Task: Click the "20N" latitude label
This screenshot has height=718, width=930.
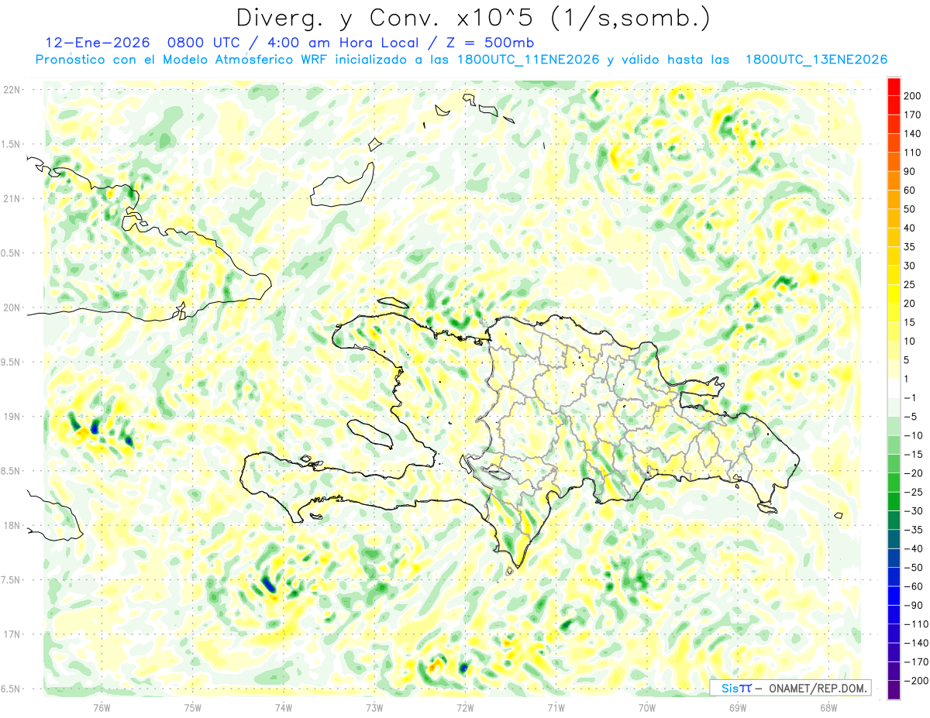Action: coord(12,307)
